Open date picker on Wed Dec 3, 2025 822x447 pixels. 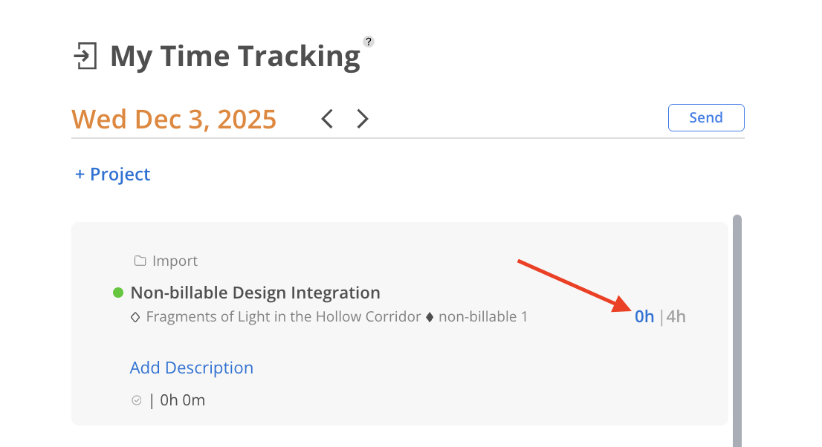tap(174, 119)
